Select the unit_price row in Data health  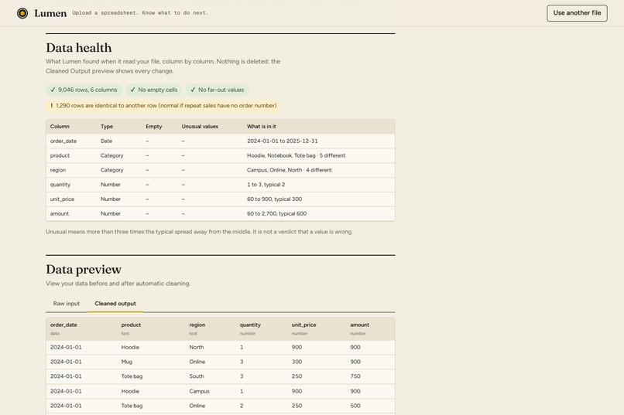pyautogui.click(x=221, y=199)
